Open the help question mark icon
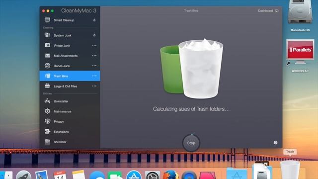 click(x=275, y=143)
